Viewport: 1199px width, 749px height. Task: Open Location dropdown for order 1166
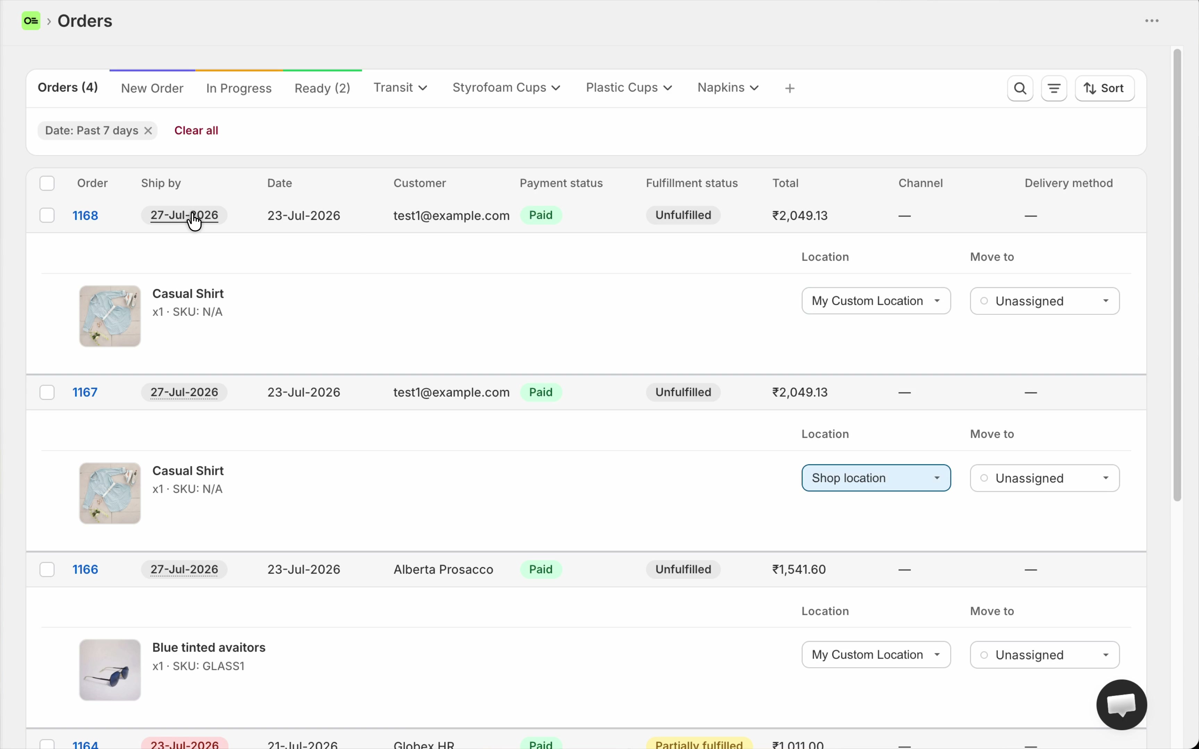(x=876, y=654)
